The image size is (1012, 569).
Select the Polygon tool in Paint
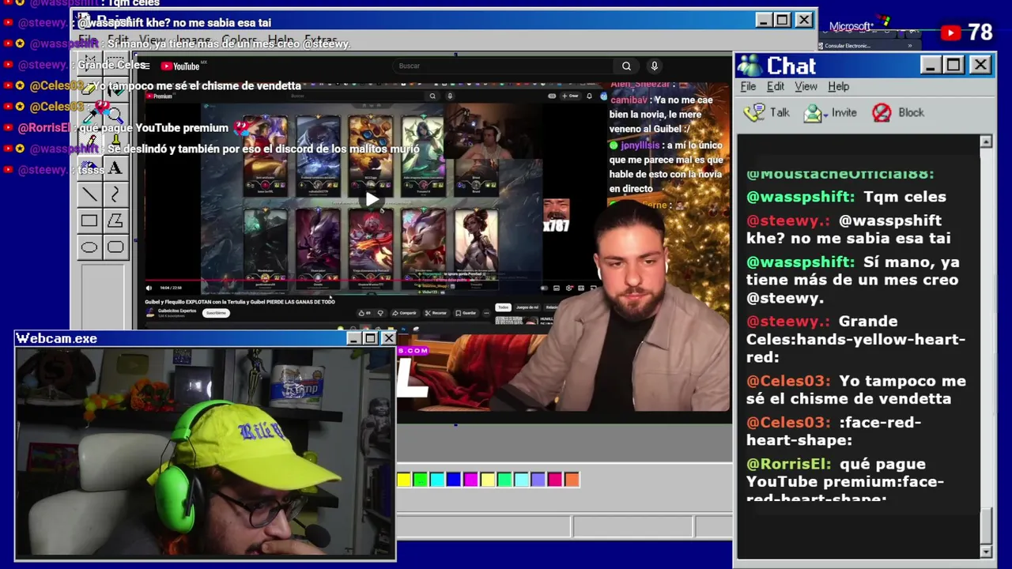(115, 221)
